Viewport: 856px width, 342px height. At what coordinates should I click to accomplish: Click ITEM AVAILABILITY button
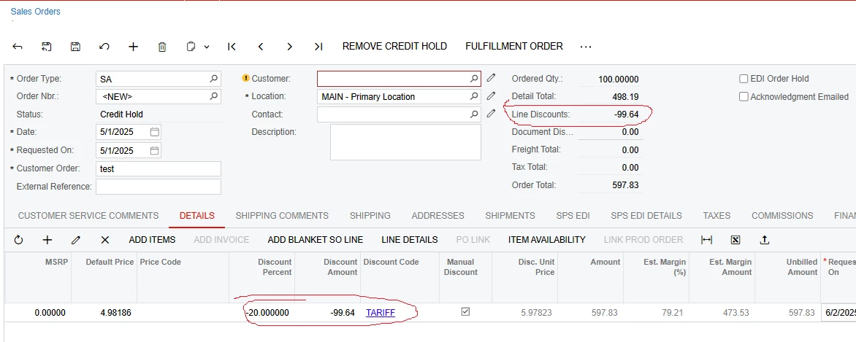(547, 239)
